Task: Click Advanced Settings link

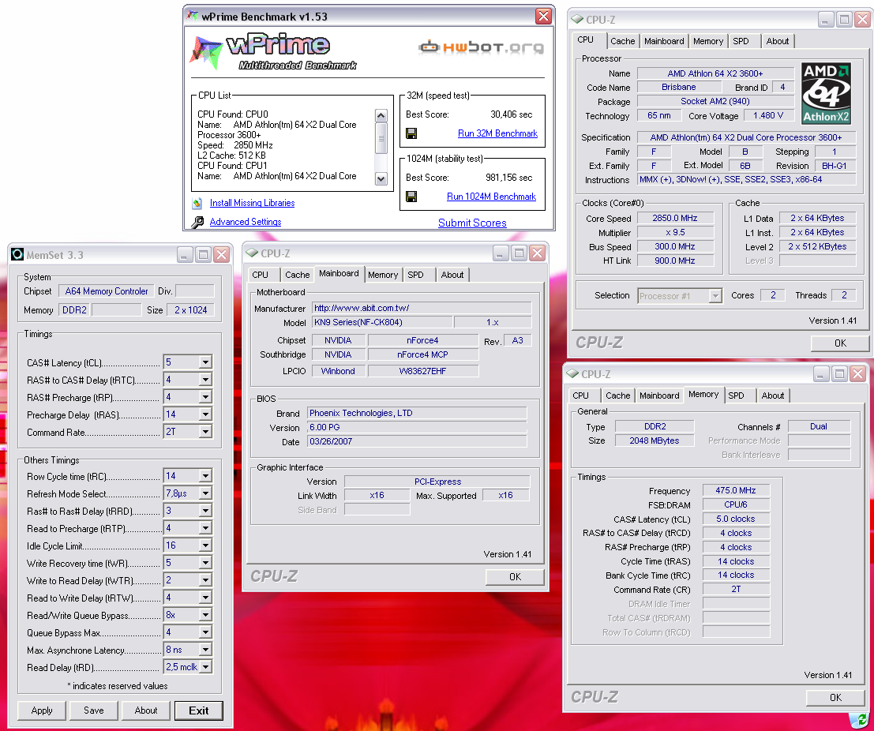Action: (246, 222)
